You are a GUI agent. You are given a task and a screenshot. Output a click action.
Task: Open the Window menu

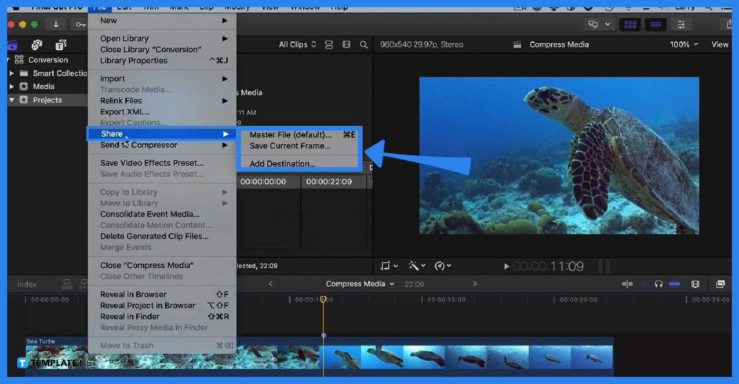click(x=305, y=7)
